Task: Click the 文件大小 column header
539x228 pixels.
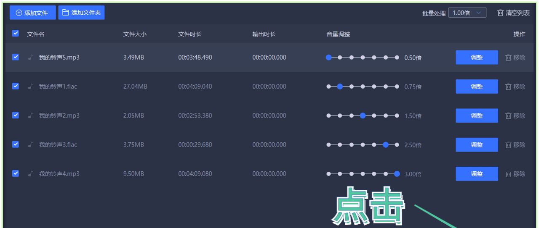Action: [135, 34]
